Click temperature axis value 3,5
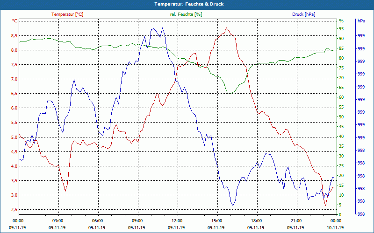The height and width of the screenshot is (233, 374). [14, 181]
